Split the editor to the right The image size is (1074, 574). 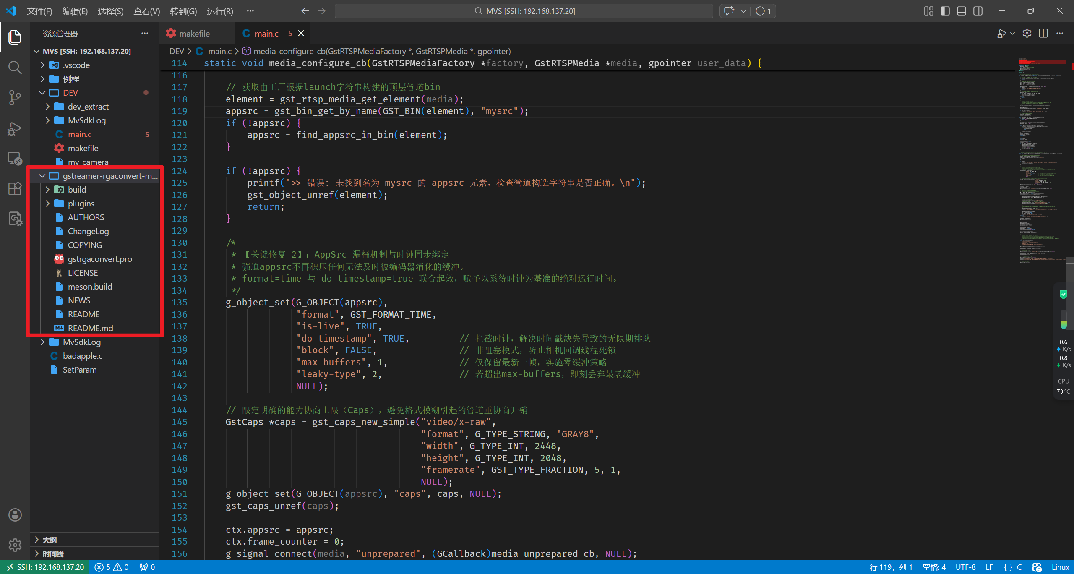1043,34
